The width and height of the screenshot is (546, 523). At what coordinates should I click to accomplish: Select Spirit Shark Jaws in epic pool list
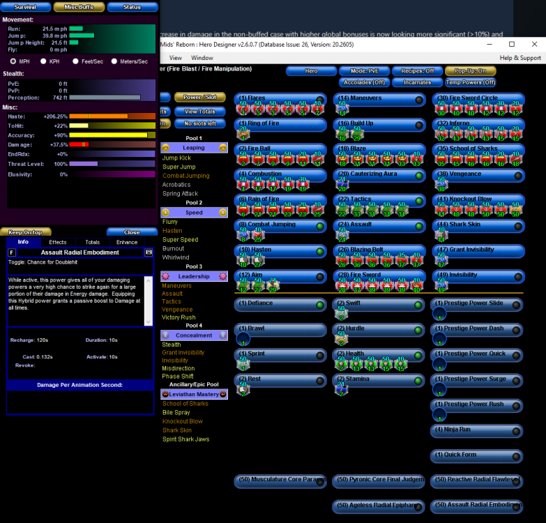pyautogui.click(x=186, y=439)
